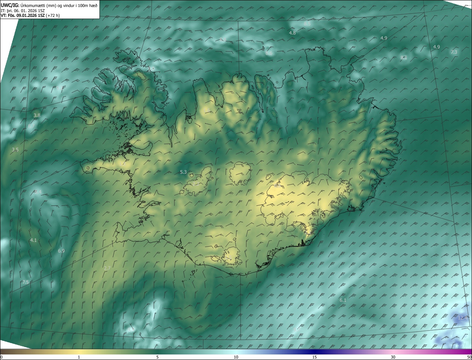Click the 7.5 value label near bottom-left
The height and width of the screenshot is (360, 472).
tap(25, 282)
